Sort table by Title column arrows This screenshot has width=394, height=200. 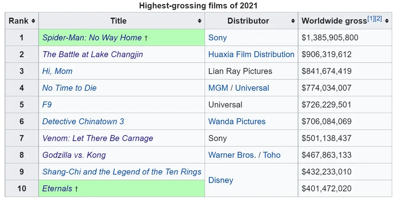coord(200,21)
